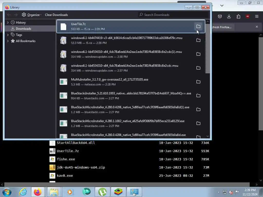
Task: Dismiss the Refresh Firefox notification bar
Action: click(x=257, y=27)
